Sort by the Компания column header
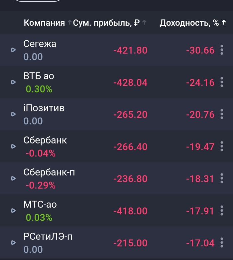The image size is (233, 260). (x=44, y=23)
